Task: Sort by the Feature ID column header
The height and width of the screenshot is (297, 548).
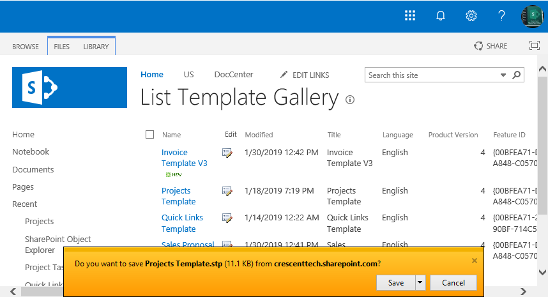Action: tap(509, 135)
